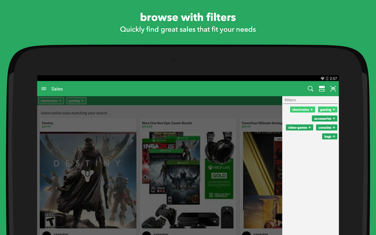
Task: Select 'Xbox One New Epic Gamer Bundle' title
Action: [x=167, y=123]
